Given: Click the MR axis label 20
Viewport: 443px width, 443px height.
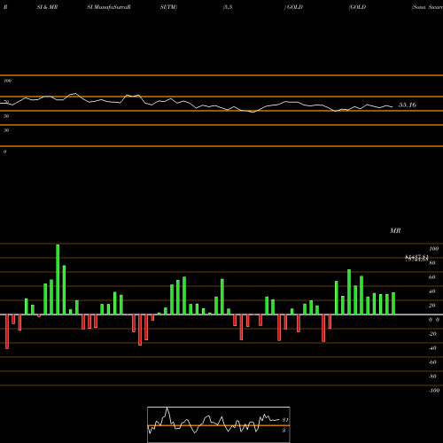Looking at the screenshot, I should [432, 306].
